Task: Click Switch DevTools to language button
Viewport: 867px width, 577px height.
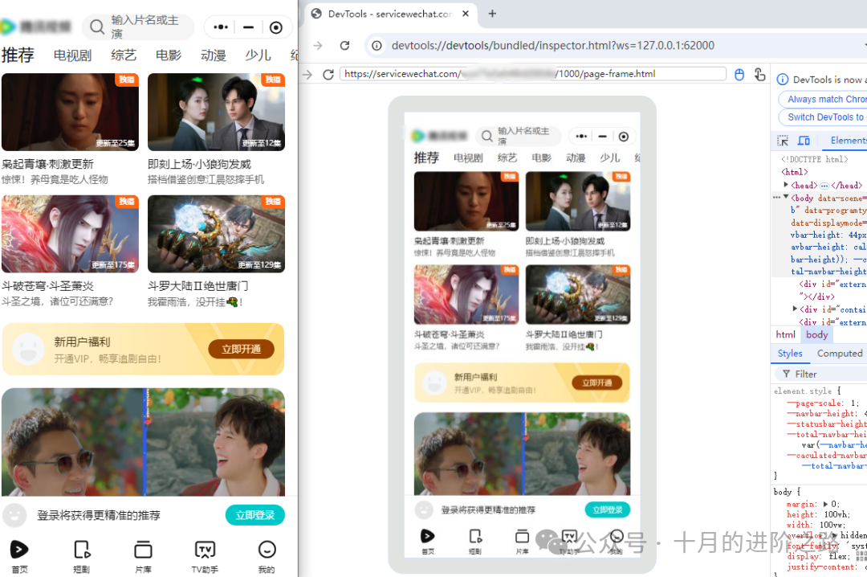Action: tap(823, 117)
